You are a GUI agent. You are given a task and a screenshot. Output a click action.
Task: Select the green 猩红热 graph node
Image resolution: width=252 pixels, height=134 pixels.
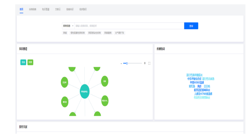tap(65, 102)
